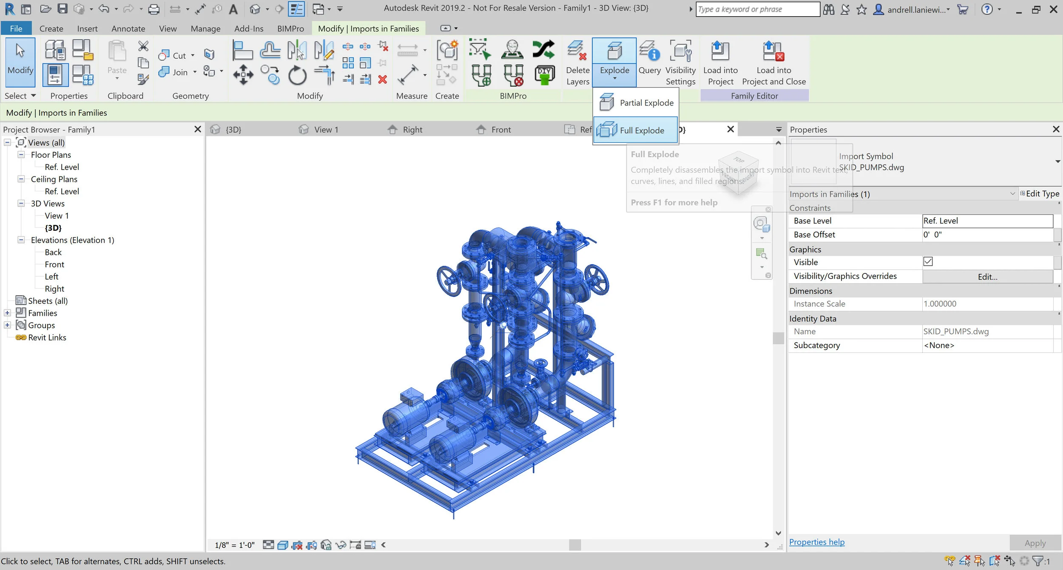
Task: Open the Right view tab
Action: (x=412, y=130)
